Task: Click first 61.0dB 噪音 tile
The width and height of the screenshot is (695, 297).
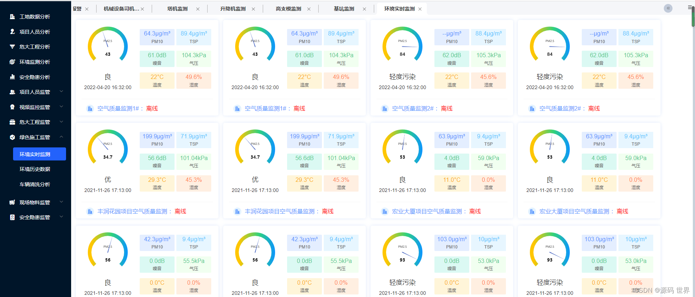Action: click(157, 59)
